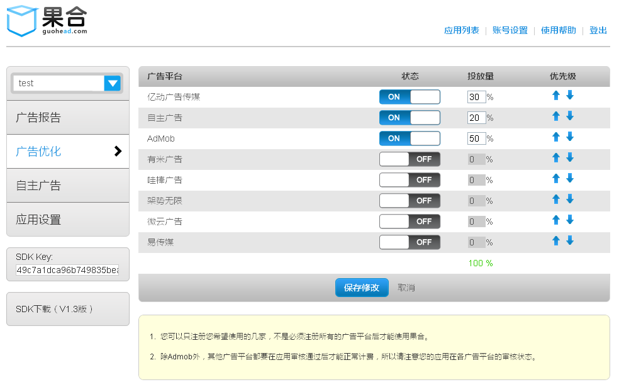This screenshot has height=382, width=619.
Task: Click 投放量 column header
Action: click(481, 76)
